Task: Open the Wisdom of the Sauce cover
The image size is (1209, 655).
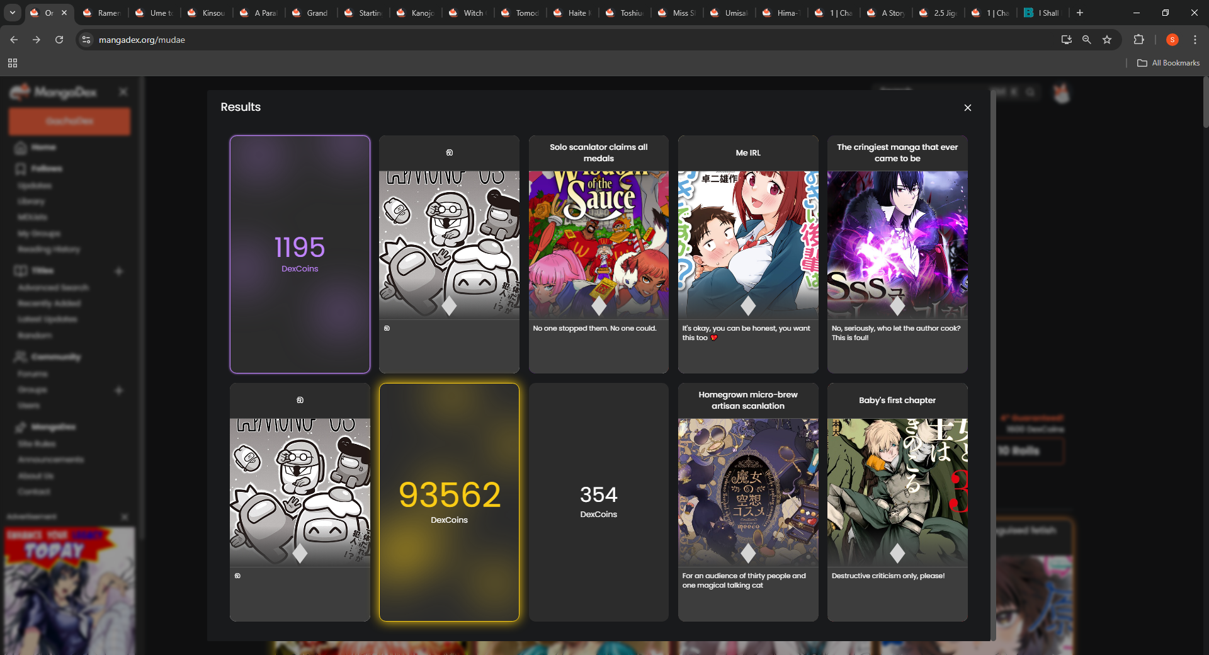Action: (598, 244)
